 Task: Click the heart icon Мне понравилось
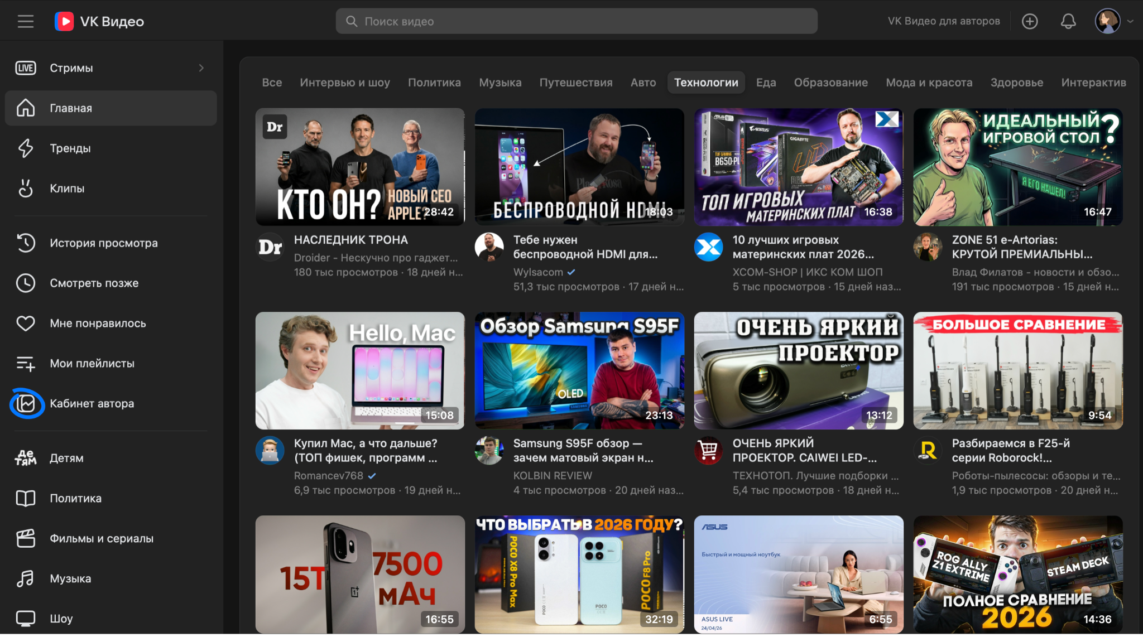click(x=26, y=324)
